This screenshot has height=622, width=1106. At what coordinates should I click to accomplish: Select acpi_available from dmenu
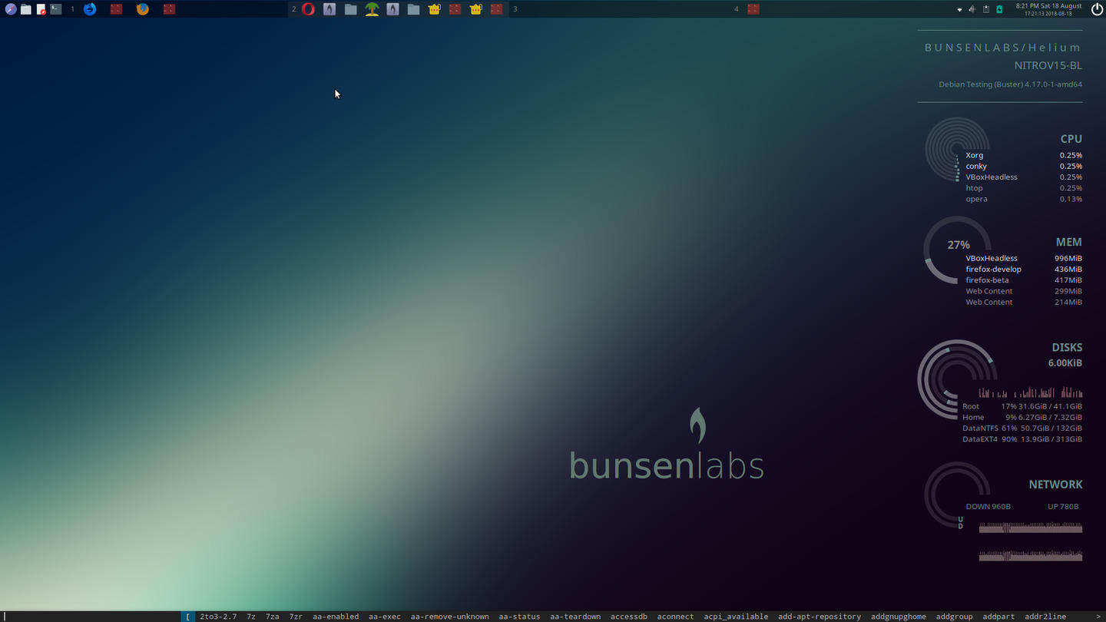[x=736, y=617]
